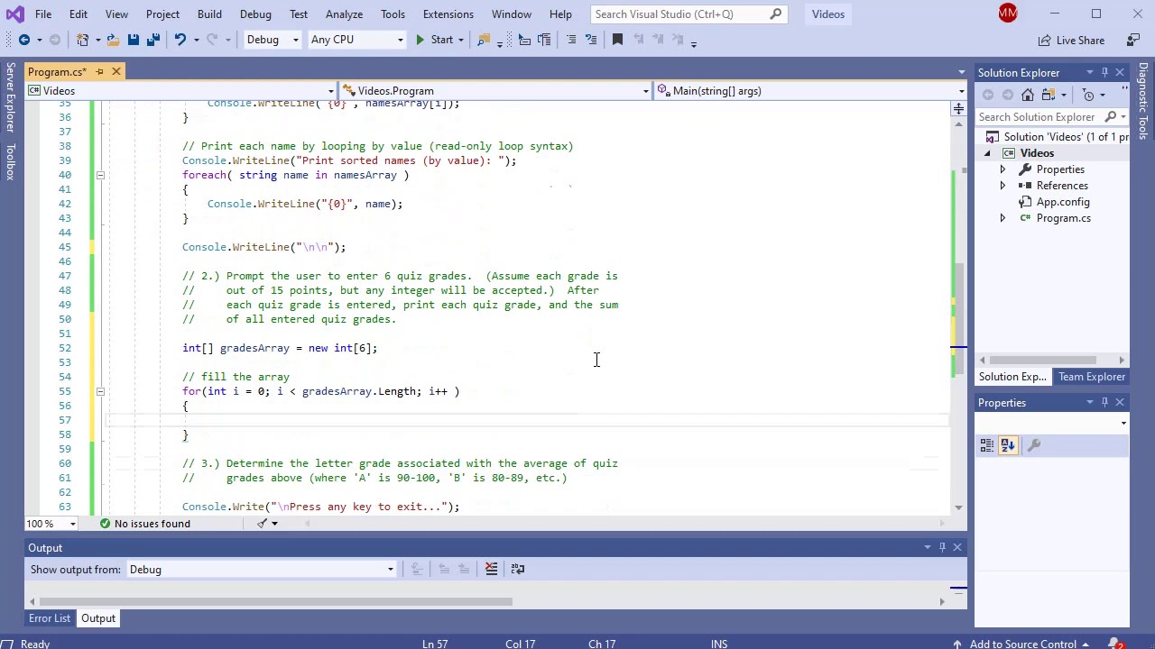The height and width of the screenshot is (649, 1155).
Task: Close the Program.cs tab
Action: click(x=116, y=71)
